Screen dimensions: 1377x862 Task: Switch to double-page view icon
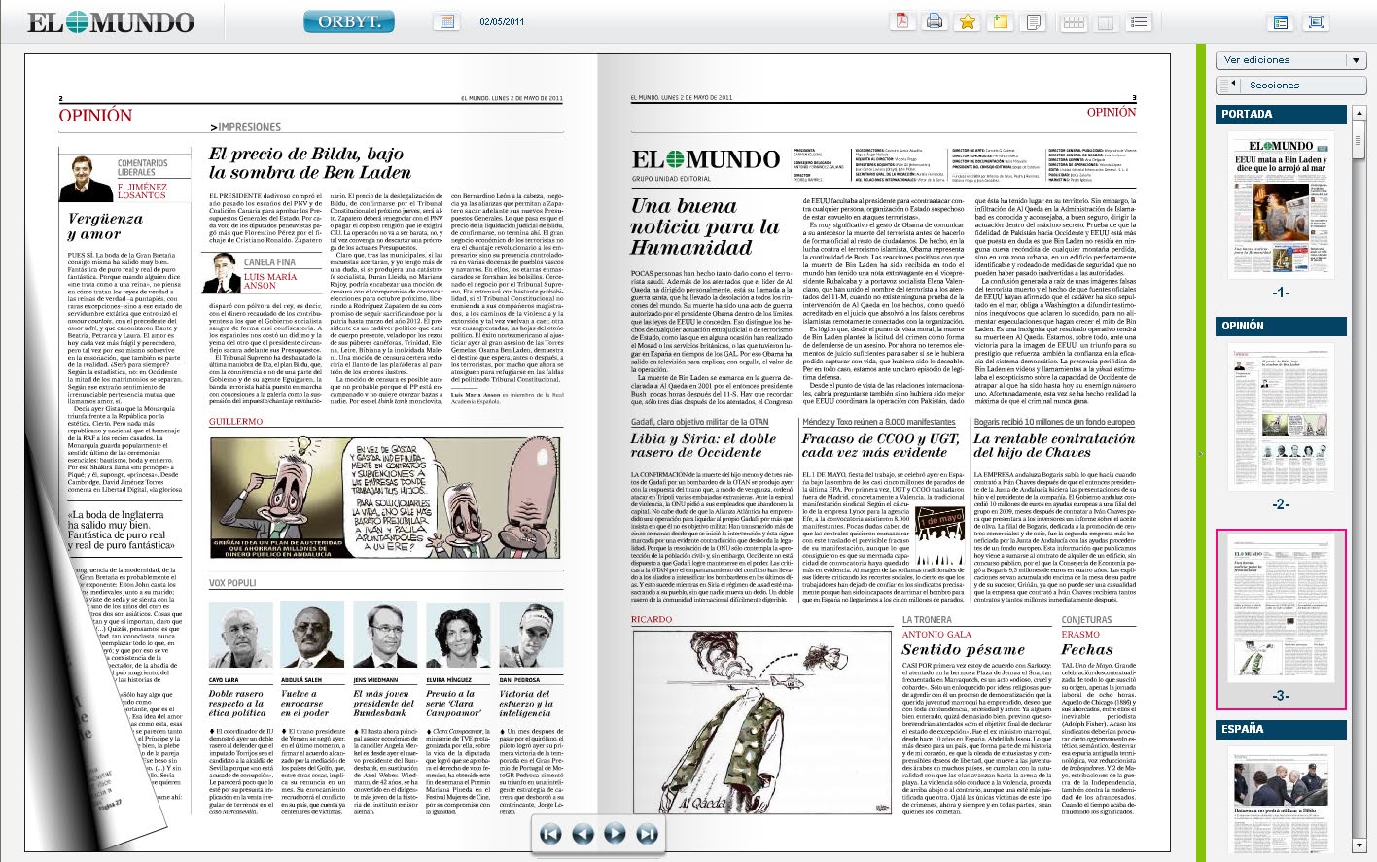point(1106,21)
